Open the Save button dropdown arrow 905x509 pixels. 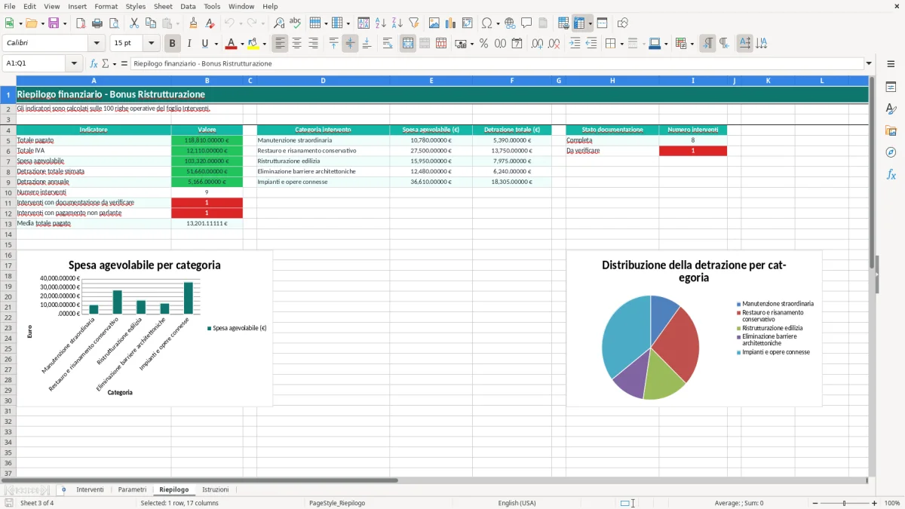[x=65, y=24]
